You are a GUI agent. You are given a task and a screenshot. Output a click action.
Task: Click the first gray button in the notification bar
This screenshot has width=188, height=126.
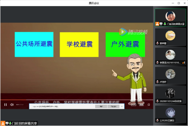(x=101, y=107)
